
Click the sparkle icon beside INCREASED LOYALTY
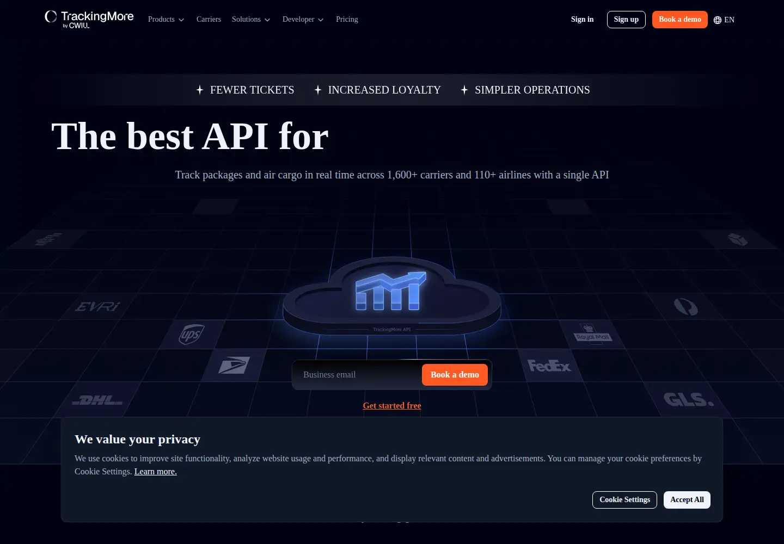pos(318,90)
